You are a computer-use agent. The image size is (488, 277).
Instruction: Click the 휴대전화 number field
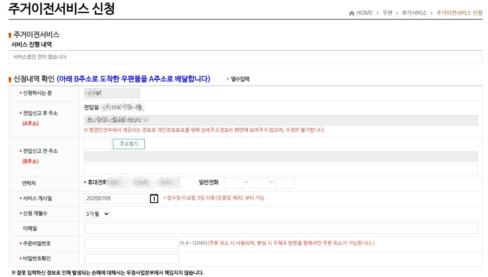(145, 183)
